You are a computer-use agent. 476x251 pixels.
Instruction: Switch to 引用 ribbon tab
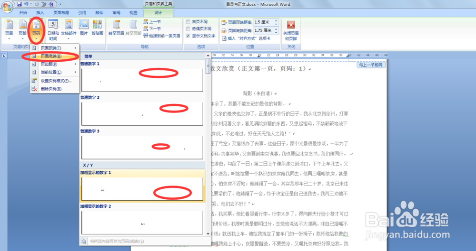click(x=82, y=13)
